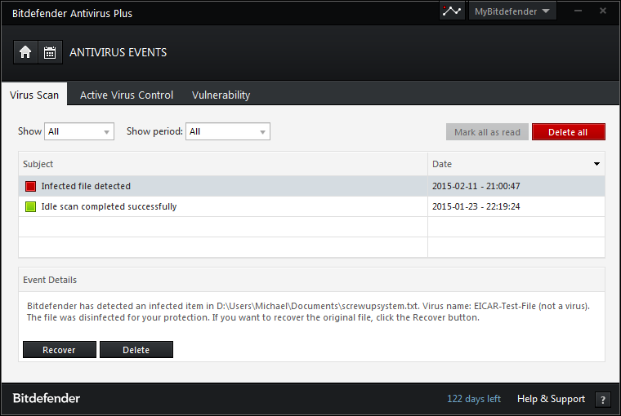The height and width of the screenshot is (416, 621).
Task: Go to the home screen icon
Action: (x=25, y=52)
